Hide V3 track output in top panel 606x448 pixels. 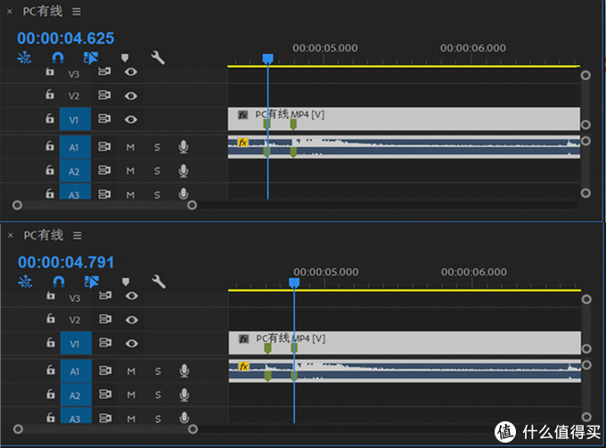[131, 72]
